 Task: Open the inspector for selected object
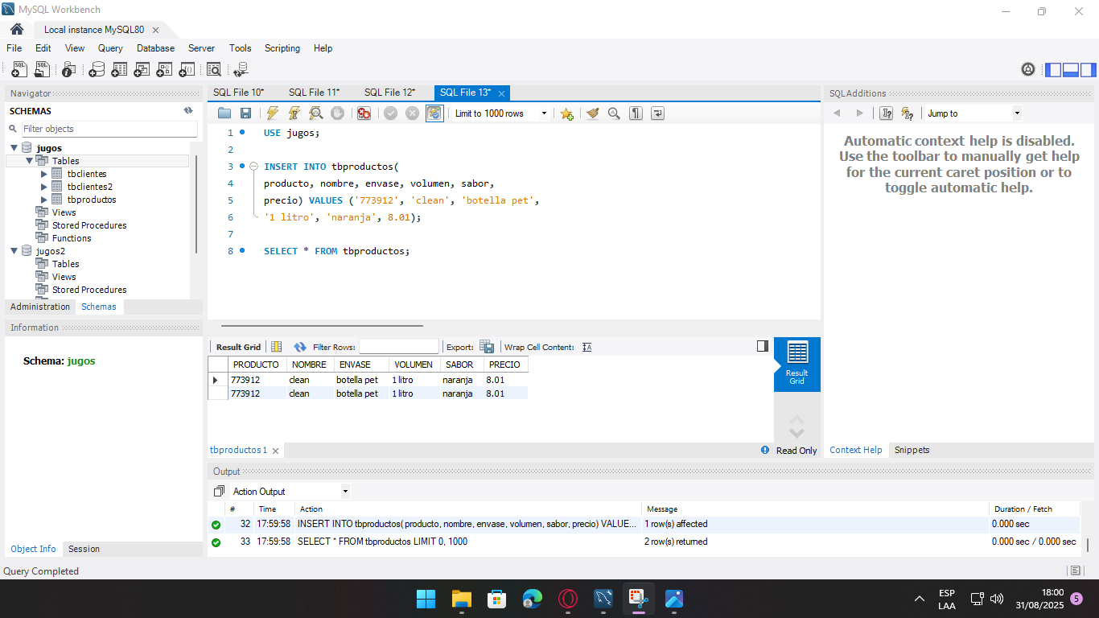(69, 70)
